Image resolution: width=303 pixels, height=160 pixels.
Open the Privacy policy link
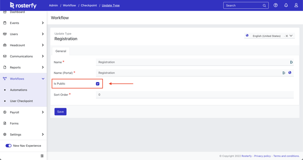click(262, 156)
